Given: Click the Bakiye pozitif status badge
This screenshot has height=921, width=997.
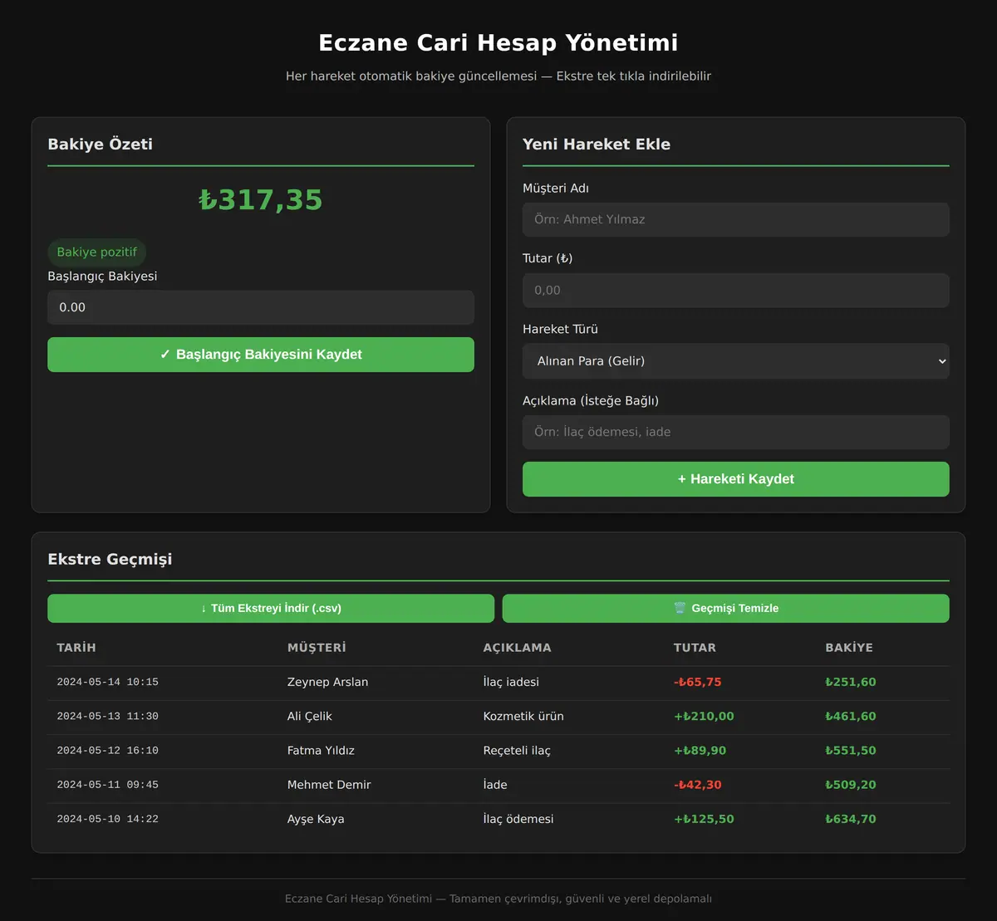Looking at the screenshot, I should coord(97,252).
